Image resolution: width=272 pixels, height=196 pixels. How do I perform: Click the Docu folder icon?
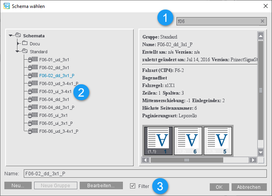(x=25, y=43)
